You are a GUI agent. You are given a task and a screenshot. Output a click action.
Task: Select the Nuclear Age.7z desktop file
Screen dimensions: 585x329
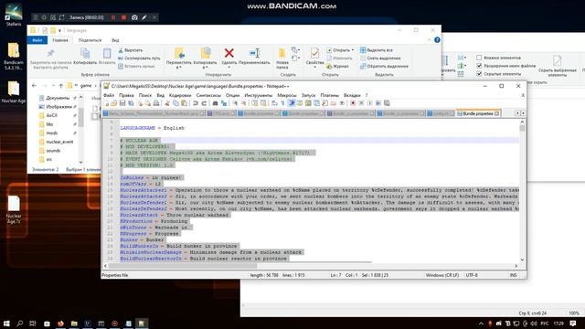click(x=14, y=209)
